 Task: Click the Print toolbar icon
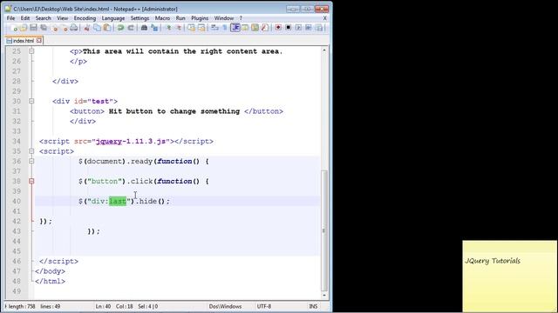(x=73, y=28)
